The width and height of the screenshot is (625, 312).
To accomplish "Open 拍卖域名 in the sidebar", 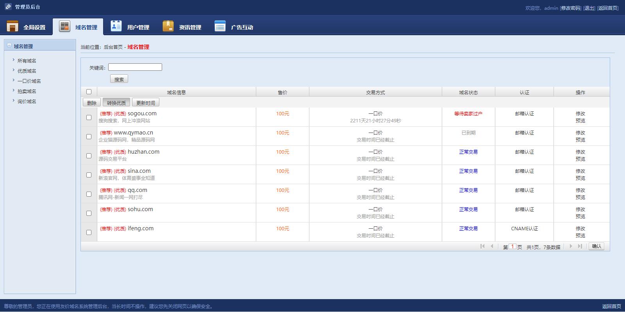I will pos(27,91).
